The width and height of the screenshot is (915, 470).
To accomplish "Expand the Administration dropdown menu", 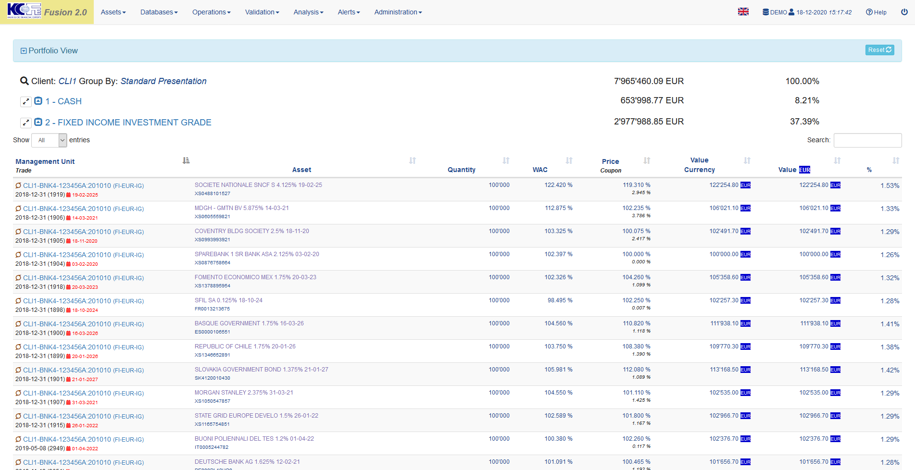I will pyautogui.click(x=398, y=12).
